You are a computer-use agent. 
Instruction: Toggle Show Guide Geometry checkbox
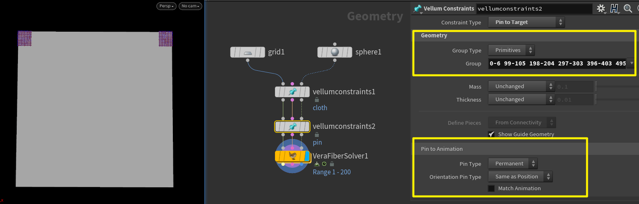tap(491, 134)
